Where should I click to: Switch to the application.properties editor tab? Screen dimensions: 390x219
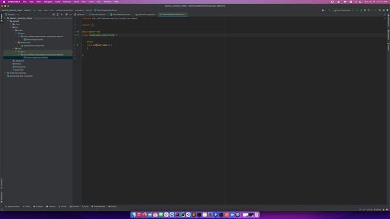tap(145, 15)
